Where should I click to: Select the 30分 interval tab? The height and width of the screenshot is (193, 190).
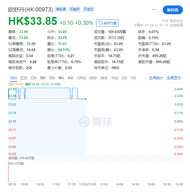coord(104,78)
